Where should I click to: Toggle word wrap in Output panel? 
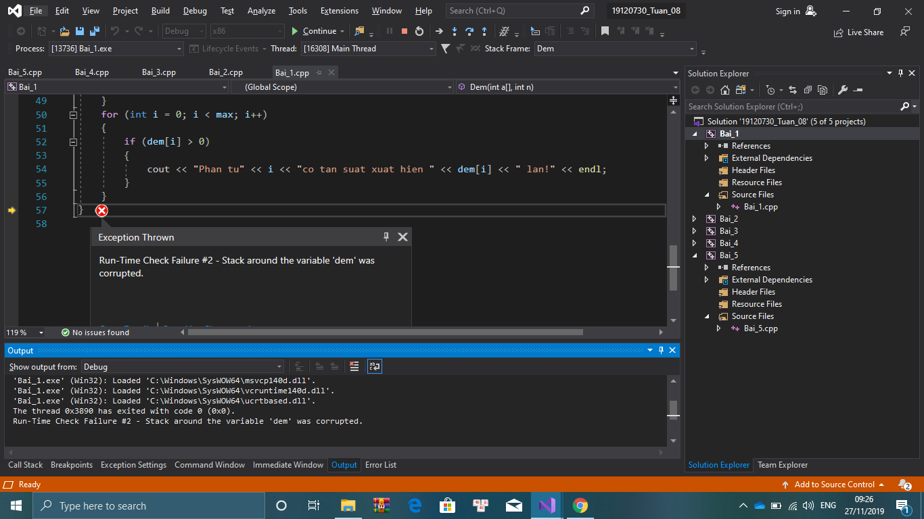pyautogui.click(x=374, y=366)
